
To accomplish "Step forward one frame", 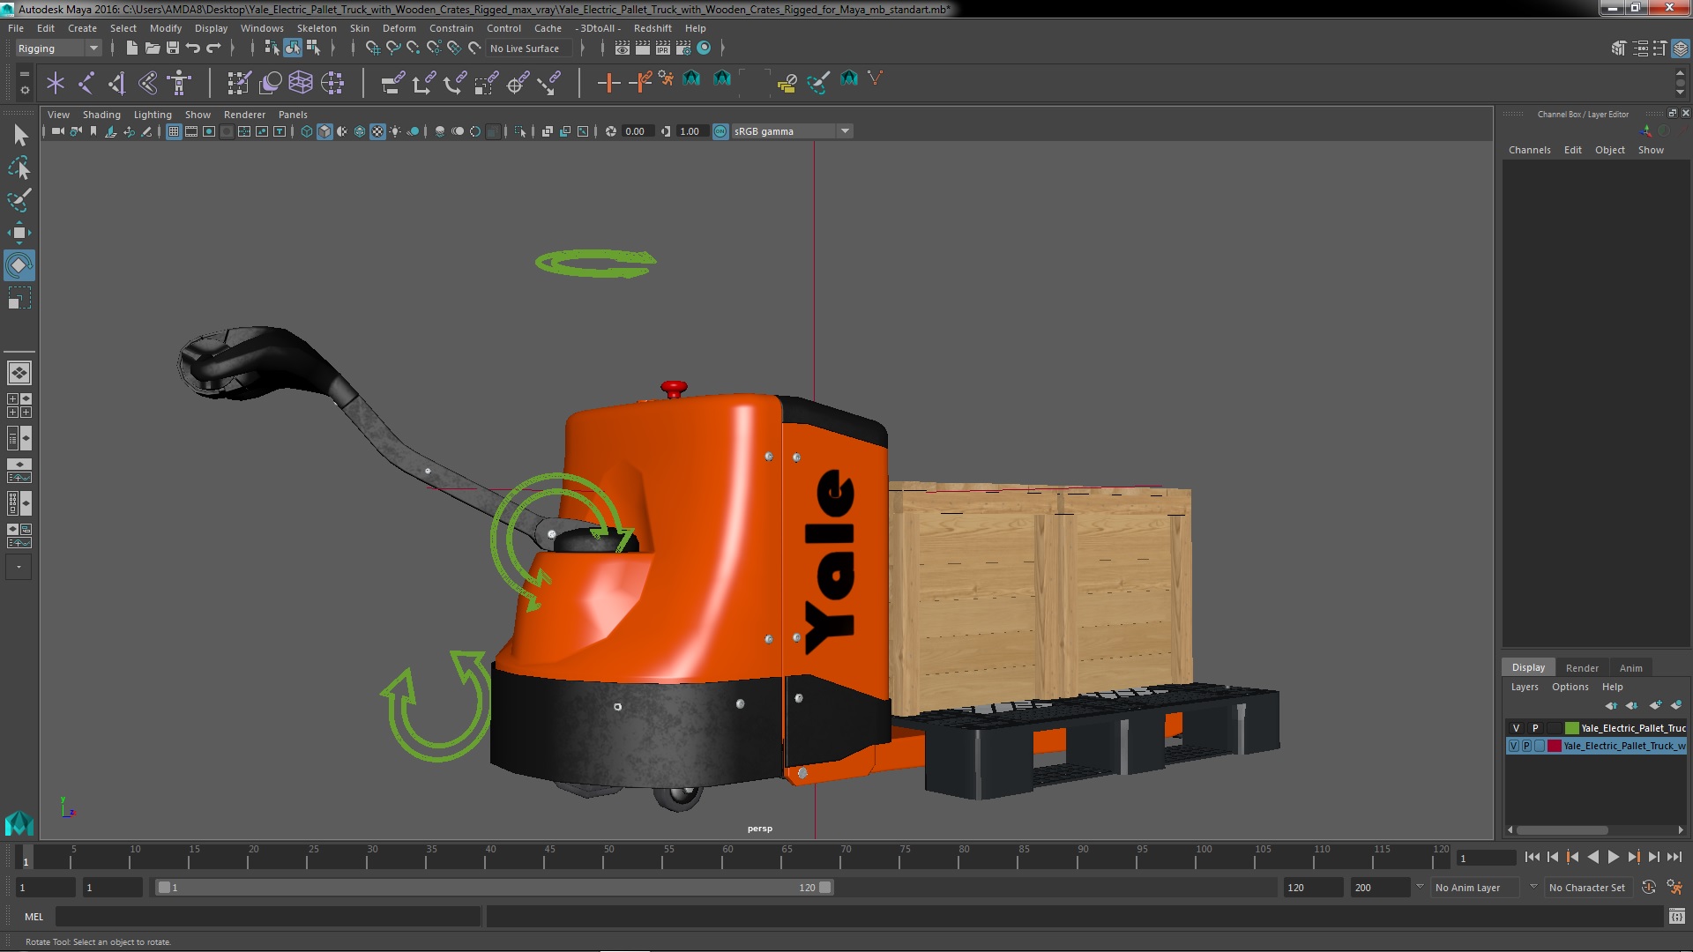I will tap(1653, 858).
